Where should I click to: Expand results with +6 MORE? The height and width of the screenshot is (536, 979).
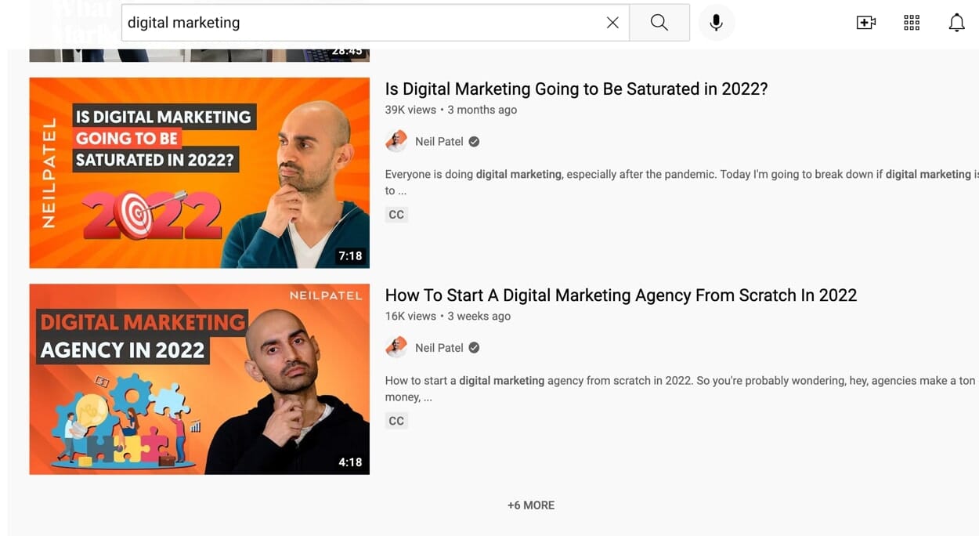point(531,505)
